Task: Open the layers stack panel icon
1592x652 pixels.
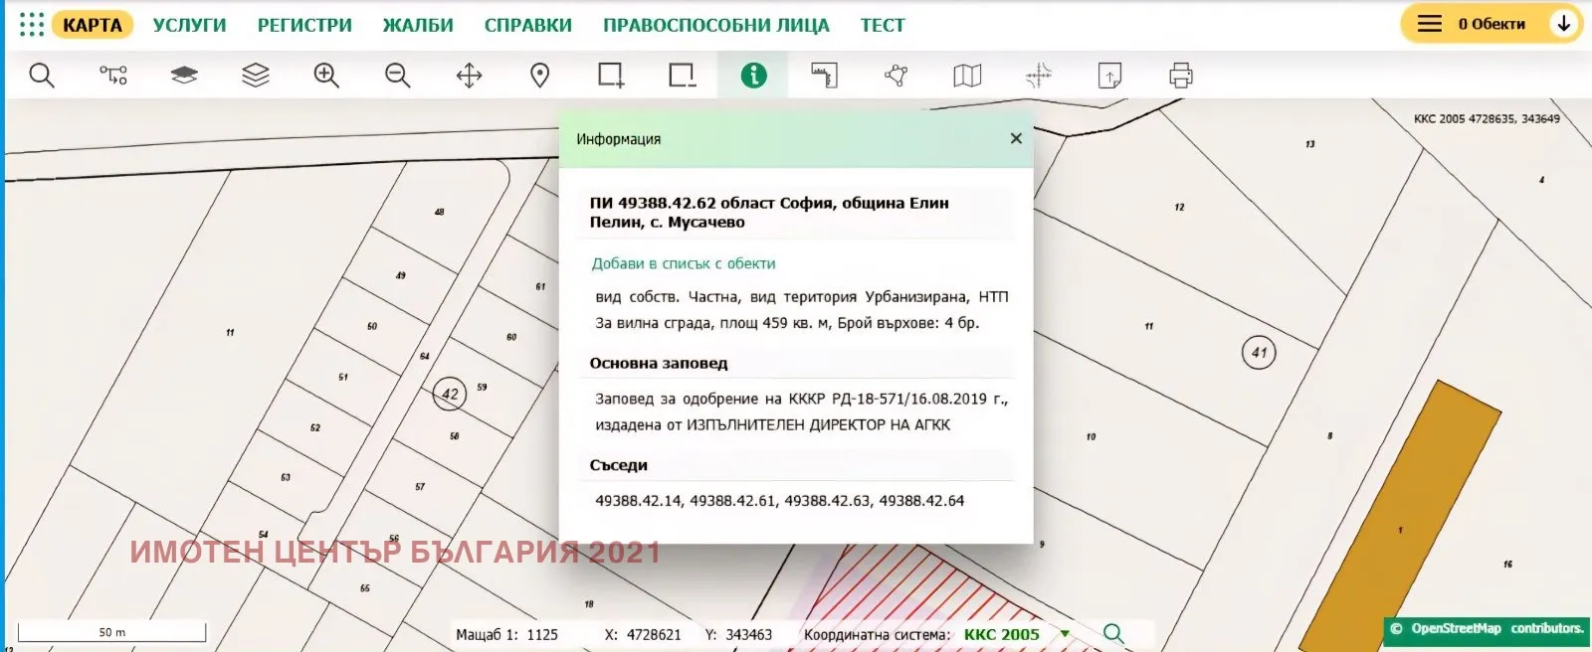Action: (256, 76)
